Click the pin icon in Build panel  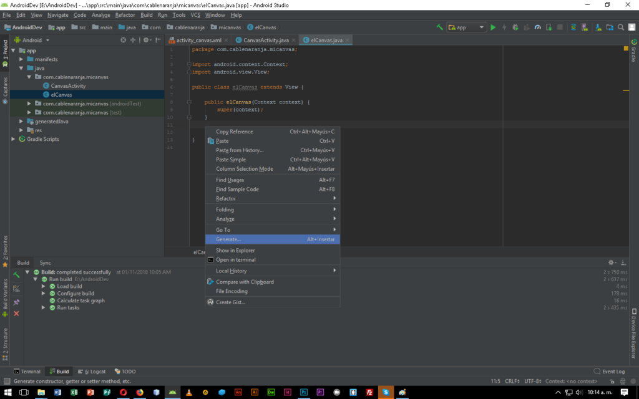[17, 302]
